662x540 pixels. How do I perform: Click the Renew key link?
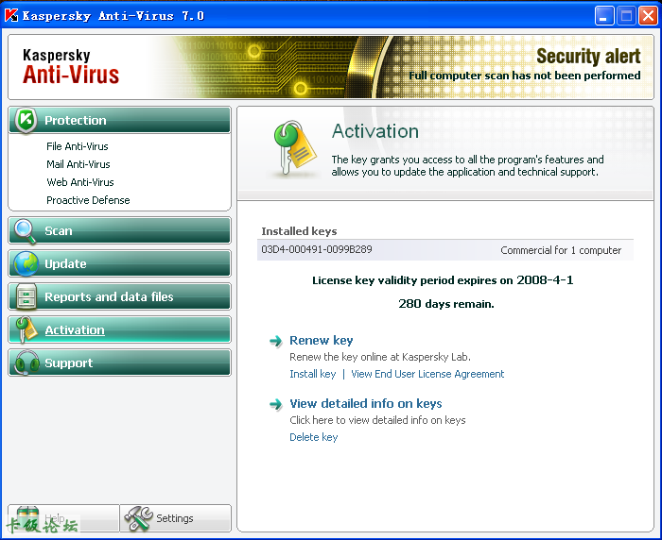click(322, 340)
